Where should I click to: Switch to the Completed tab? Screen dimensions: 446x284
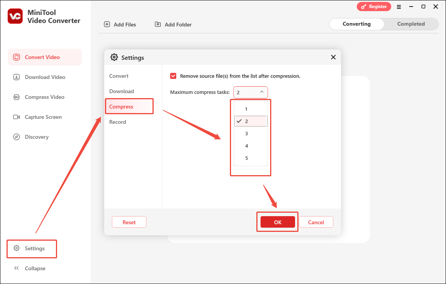click(x=411, y=24)
